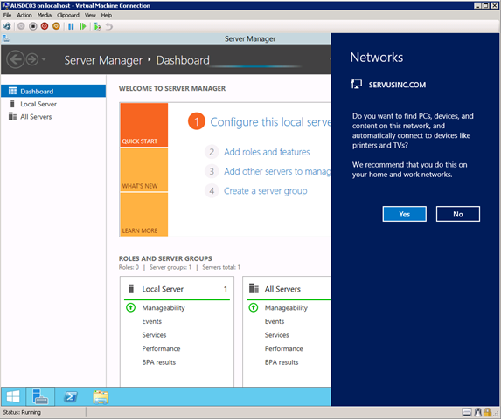Expand navigation history dropdown arrow
The image size is (501, 419).
click(44, 59)
